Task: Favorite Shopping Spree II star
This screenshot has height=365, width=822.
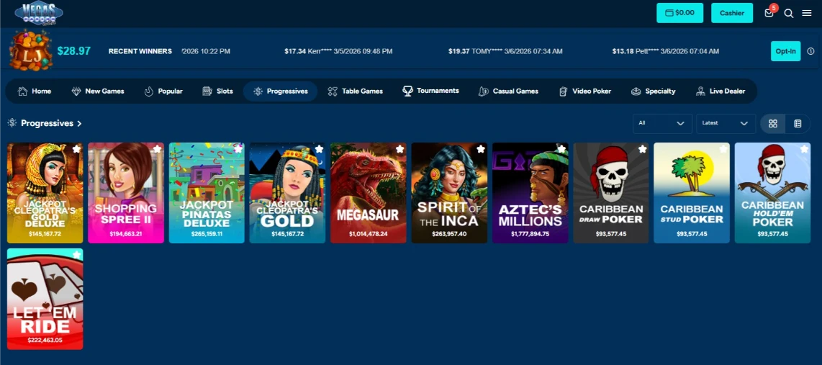Action: point(157,150)
